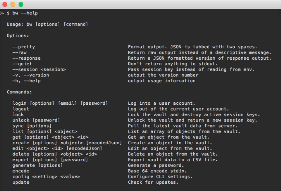Click the 'Usage: bw [options] [command]' line
281x191 pixels.
(x=47, y=24)
